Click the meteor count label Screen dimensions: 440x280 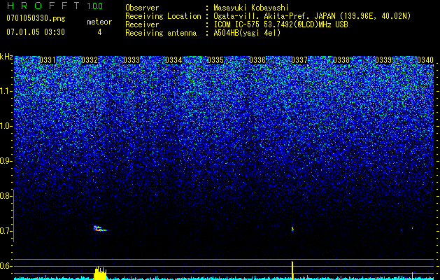pyautogui.click(x=99, y=22)
